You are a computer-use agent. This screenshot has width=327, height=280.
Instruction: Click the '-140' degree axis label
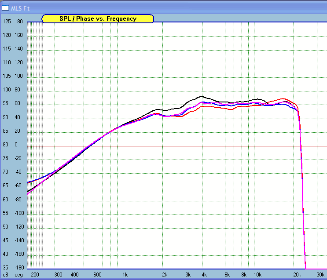point(19,240)
